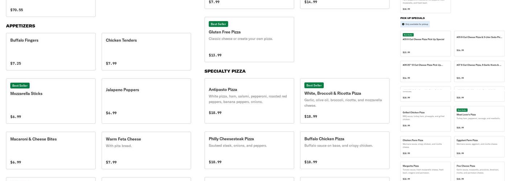The height and width of the screenshot is (181, 508).
Task: Select Five Cheese Pizza in small menu
Action: (479, 172)
